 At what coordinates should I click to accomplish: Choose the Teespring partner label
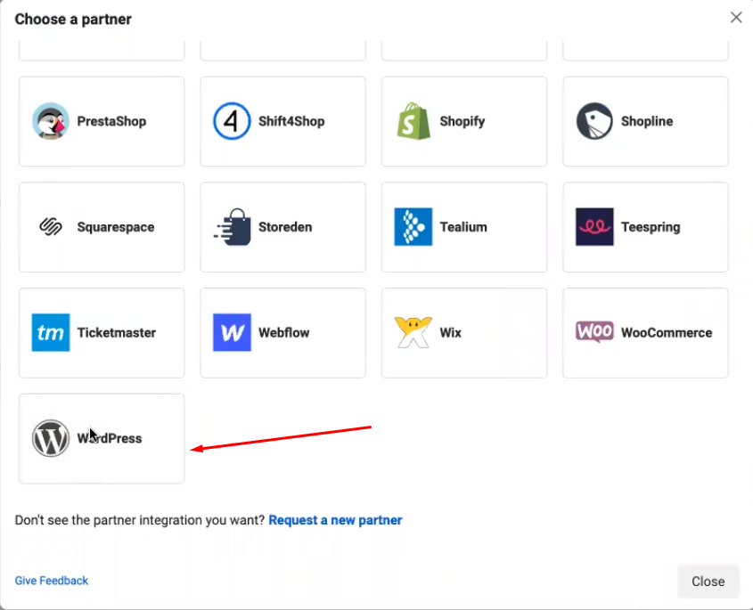(x=651, y=227)
